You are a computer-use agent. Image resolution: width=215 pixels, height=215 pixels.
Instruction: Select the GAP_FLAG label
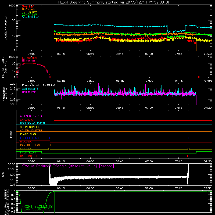(26, 120)
